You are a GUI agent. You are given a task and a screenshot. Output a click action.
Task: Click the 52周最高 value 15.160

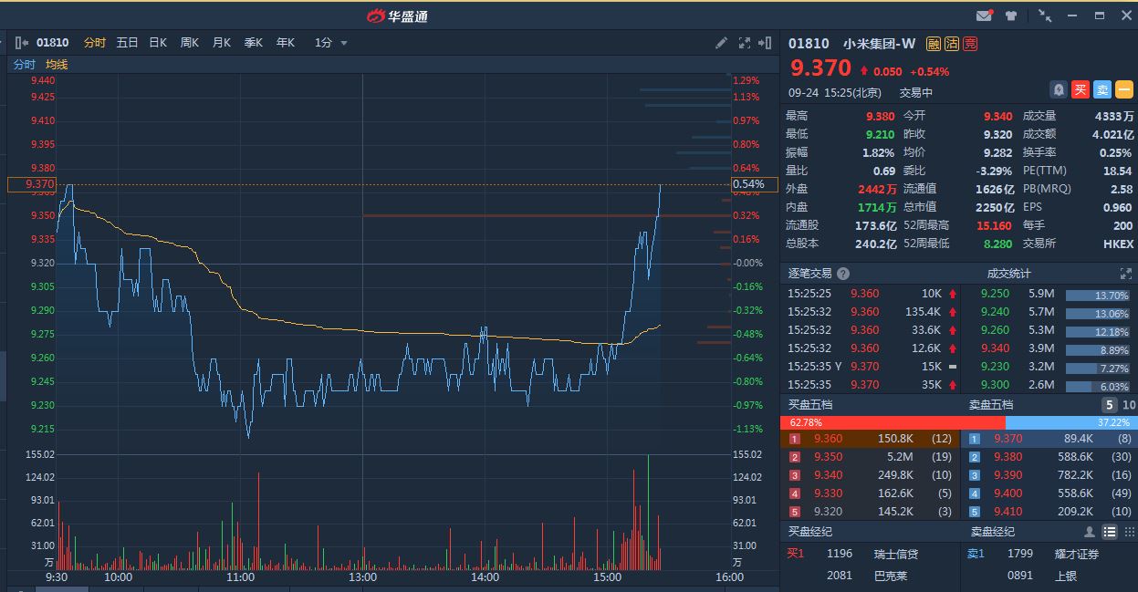pyautogui.click(x=995, y=225)
